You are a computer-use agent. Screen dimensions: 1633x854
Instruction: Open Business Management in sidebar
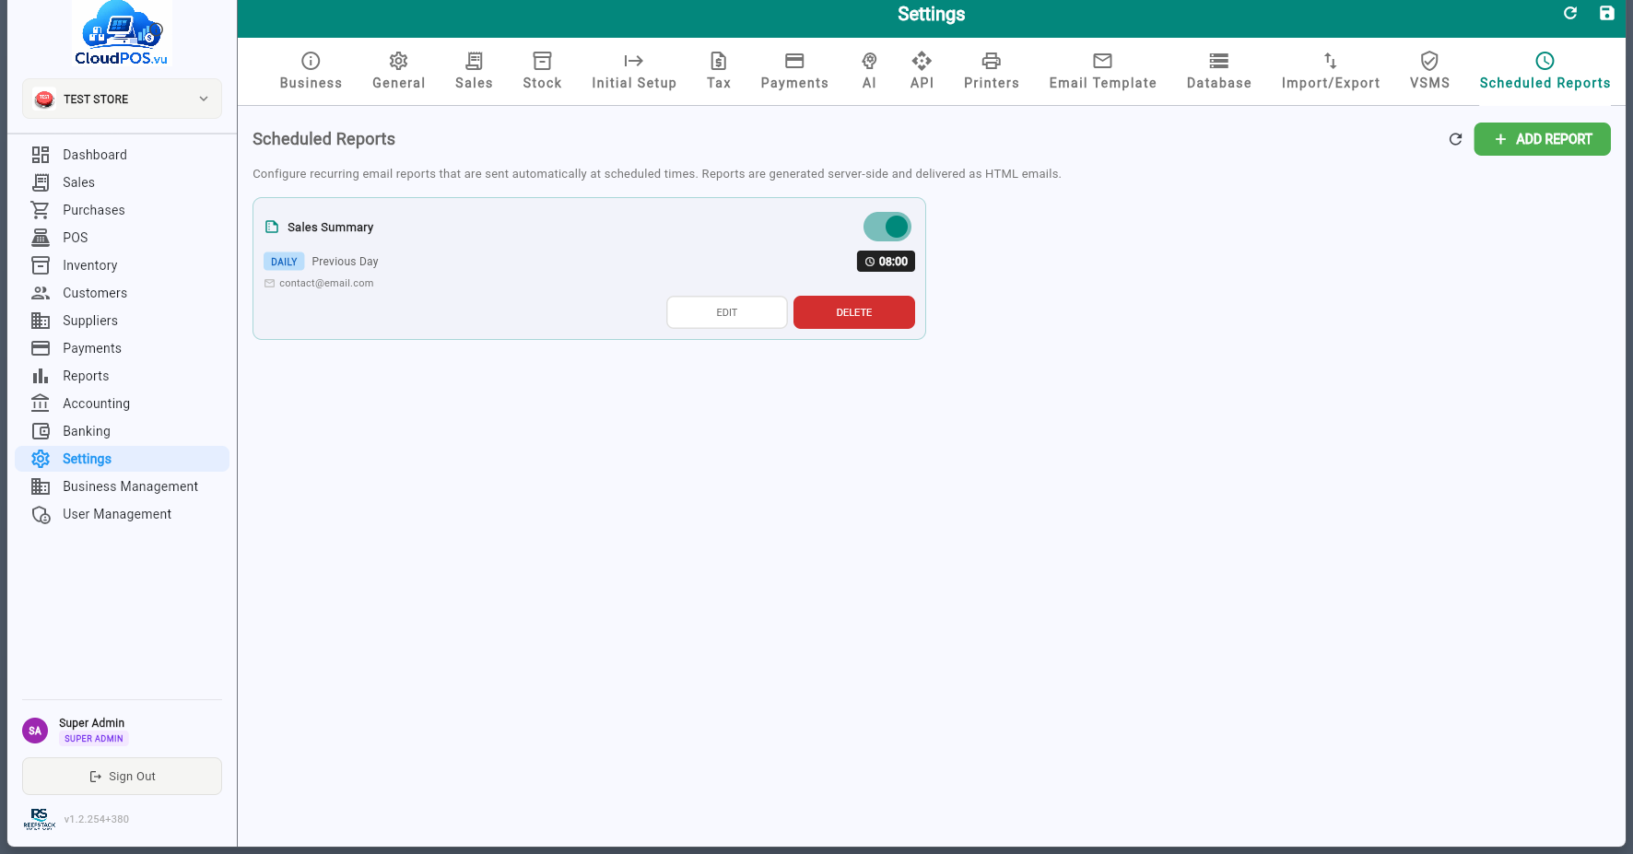tap(122, 486)
